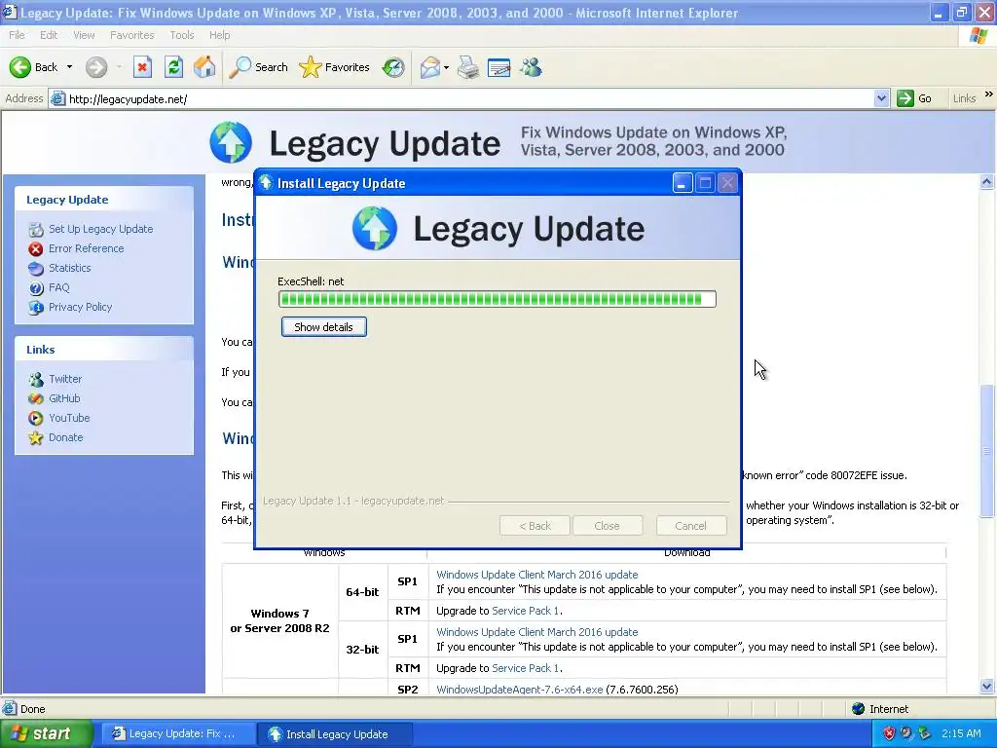The image size is (997, 748).
Task: Open the Statistics sidebar link
Action: coord(70,268)
